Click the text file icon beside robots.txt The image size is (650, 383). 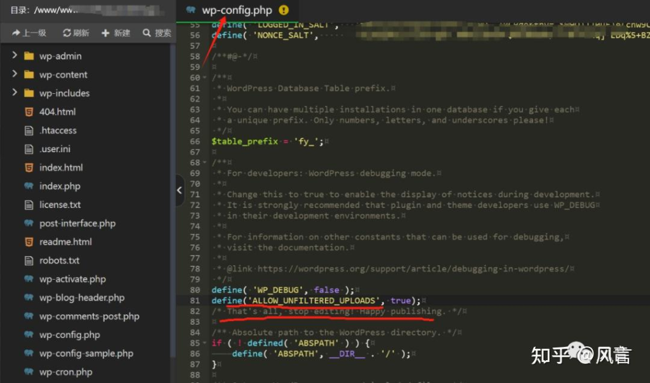pos(28,261)
